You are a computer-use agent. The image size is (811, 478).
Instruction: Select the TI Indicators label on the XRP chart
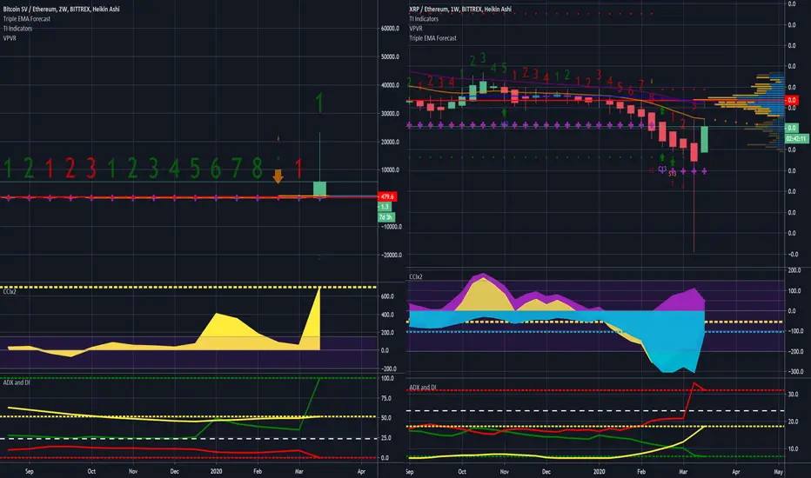coord(424,18)
